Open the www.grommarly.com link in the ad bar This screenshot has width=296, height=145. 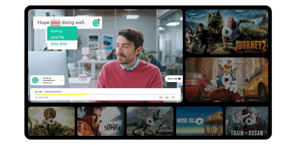click(x=53, y=92)
